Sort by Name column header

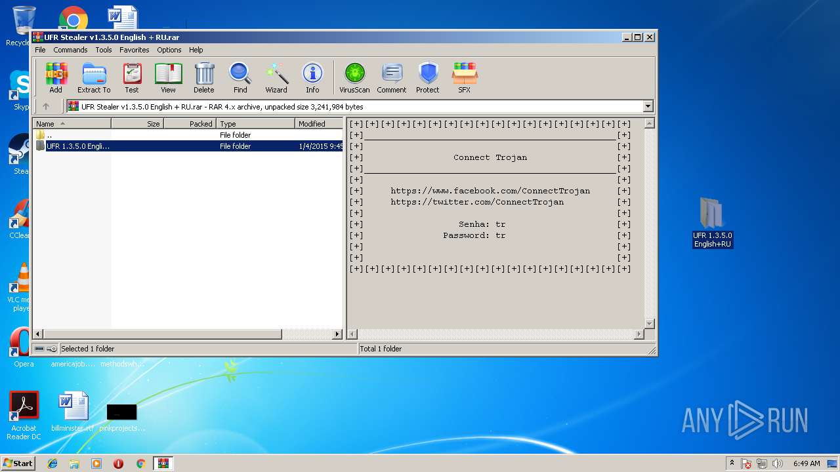72,123
